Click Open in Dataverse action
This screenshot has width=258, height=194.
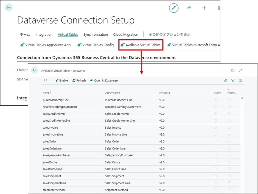coord(104,80)
